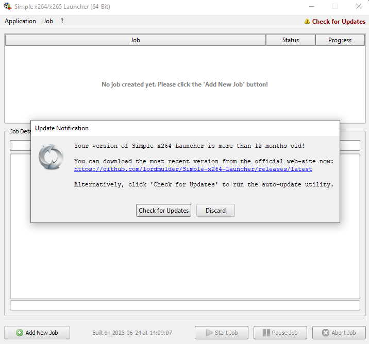
Task: Click the empty job list area
Action: [184, 103]
